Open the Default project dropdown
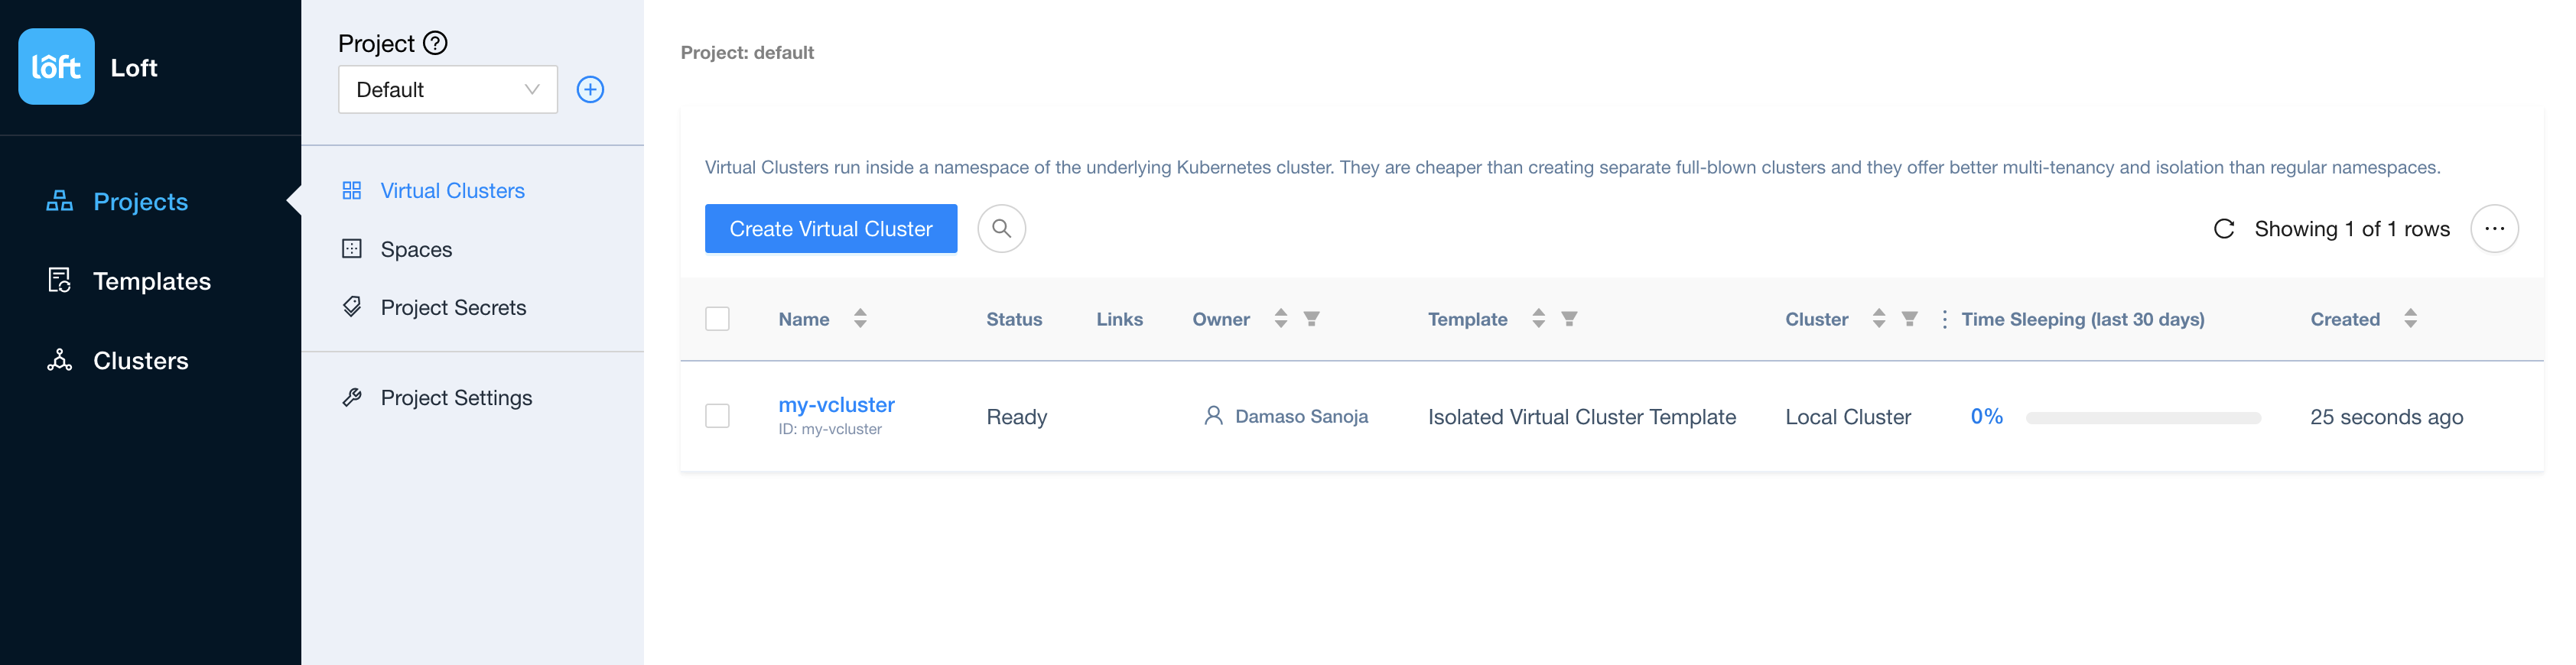The width and height of the screenshot is (2576, 665). (448, 90)
